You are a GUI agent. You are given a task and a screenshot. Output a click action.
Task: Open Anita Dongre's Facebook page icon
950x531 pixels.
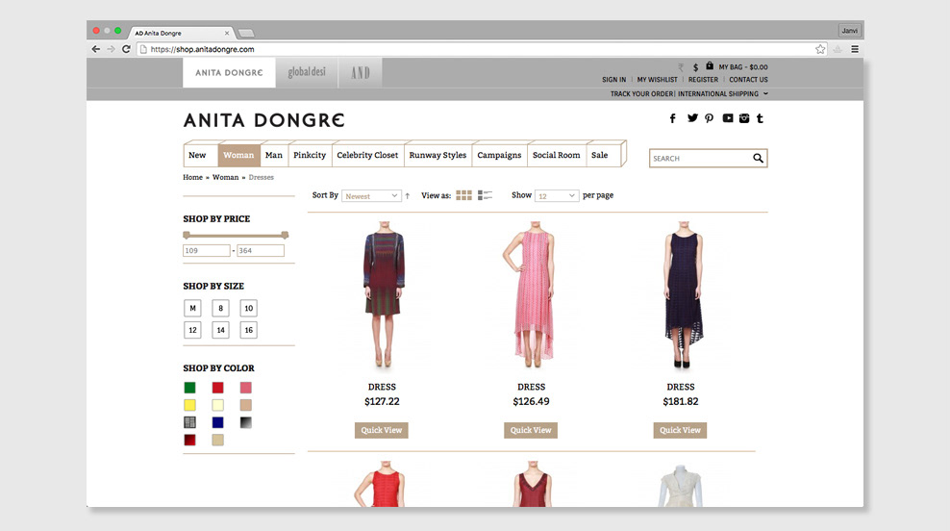click(672, 118)
